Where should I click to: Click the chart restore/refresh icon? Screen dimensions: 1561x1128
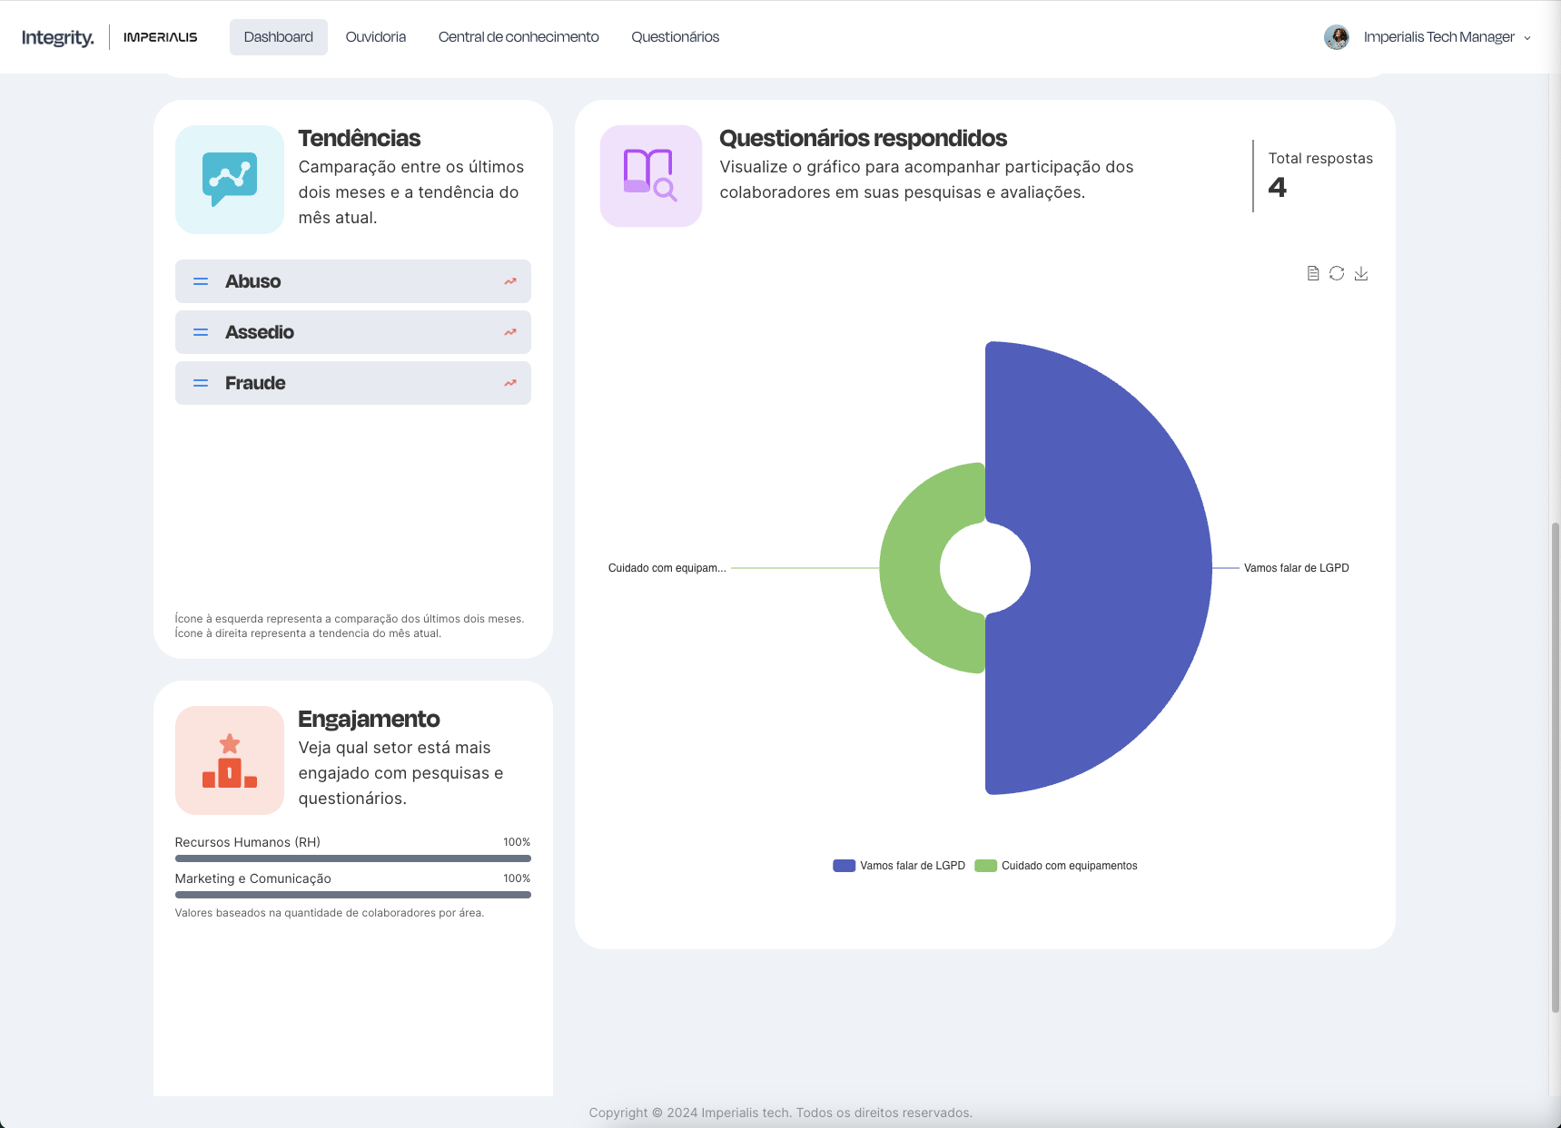pos(1337,273)
